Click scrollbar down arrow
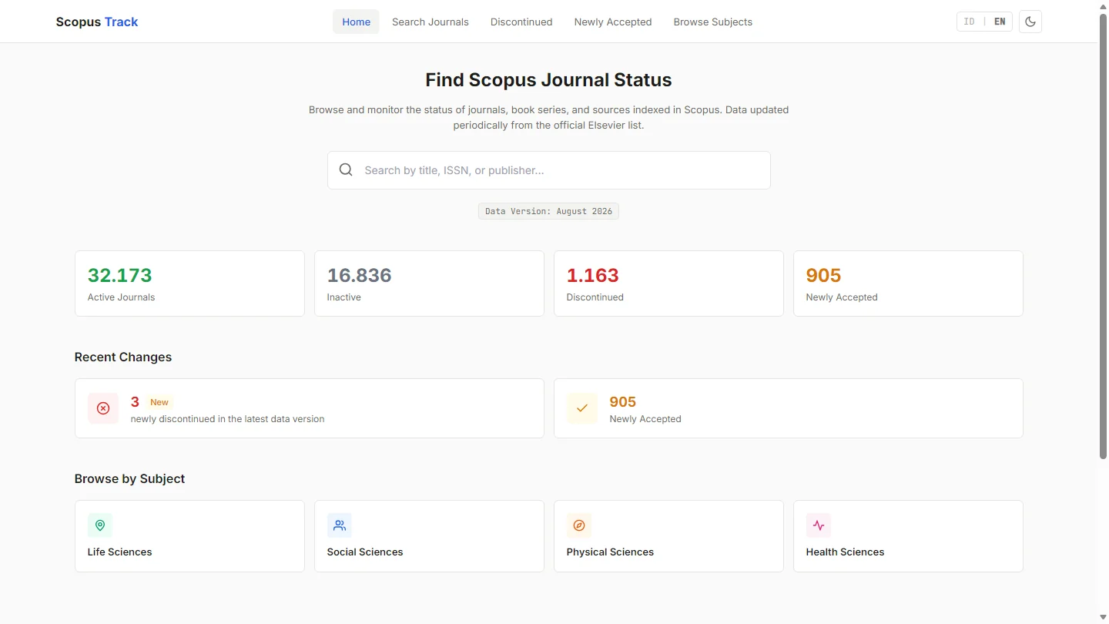The width and height of the screenshot is (1109, 624). point(1103,617)
